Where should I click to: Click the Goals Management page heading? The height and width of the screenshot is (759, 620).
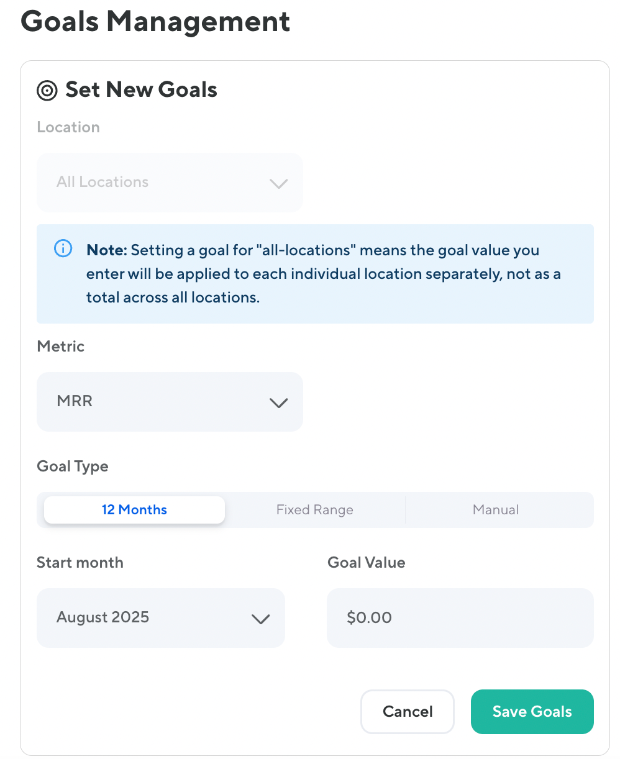pos(155,22)
